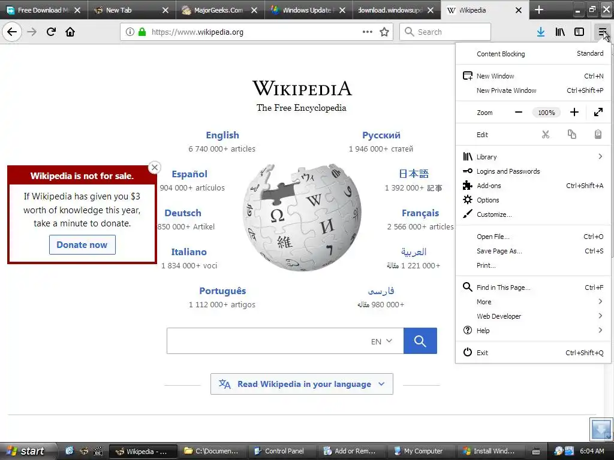This screenshot has height=460, width=614.
Task: Click the forward navigation arrow
Action: 32,32
